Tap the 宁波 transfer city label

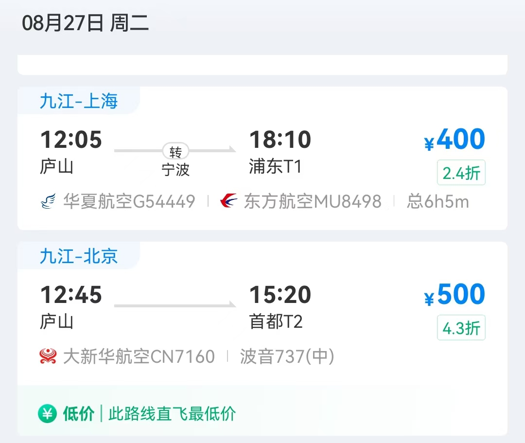coord(175,170)
